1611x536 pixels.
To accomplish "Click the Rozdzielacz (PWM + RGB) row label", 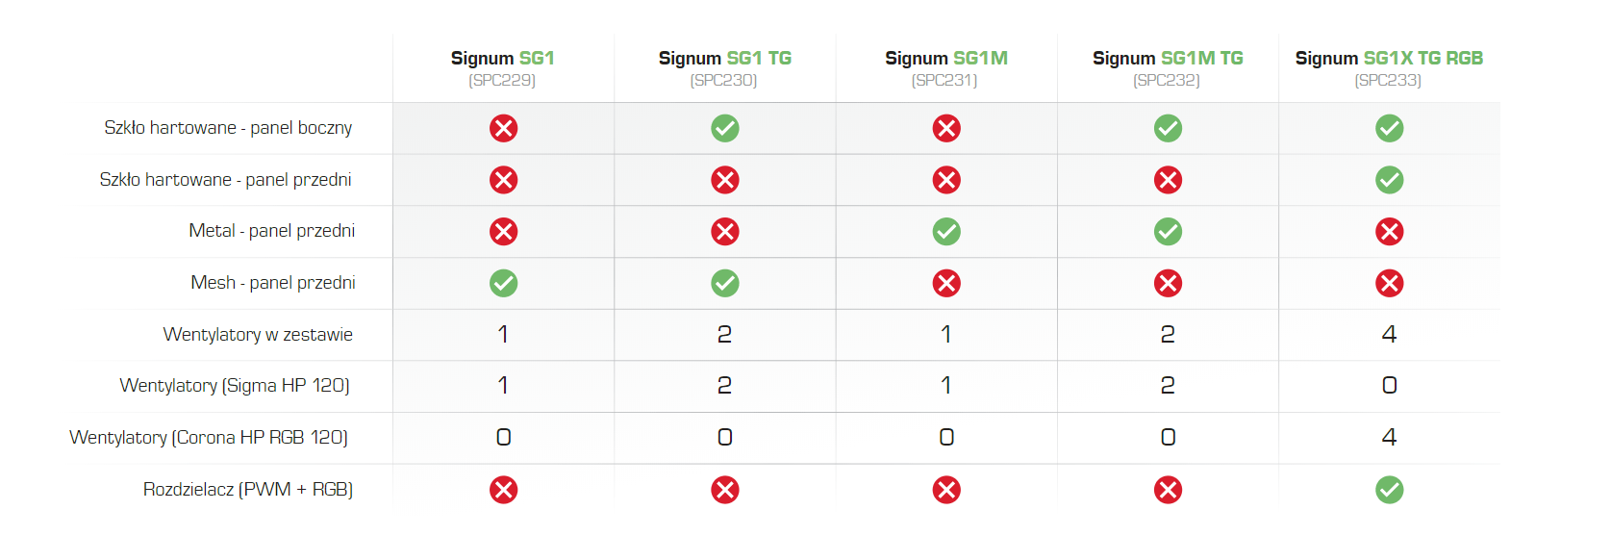I will (248, 490).
